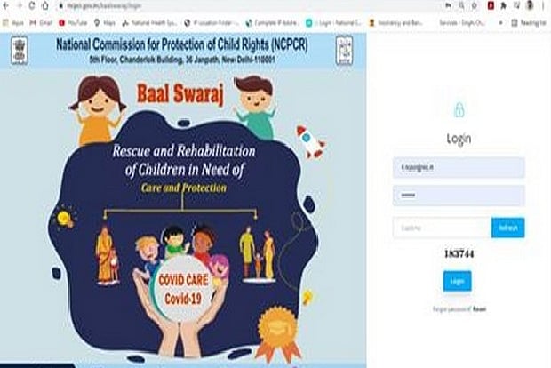Open the Gmail bookmark
The height and width of the screenshot is (368, 551).
point(41,23)
